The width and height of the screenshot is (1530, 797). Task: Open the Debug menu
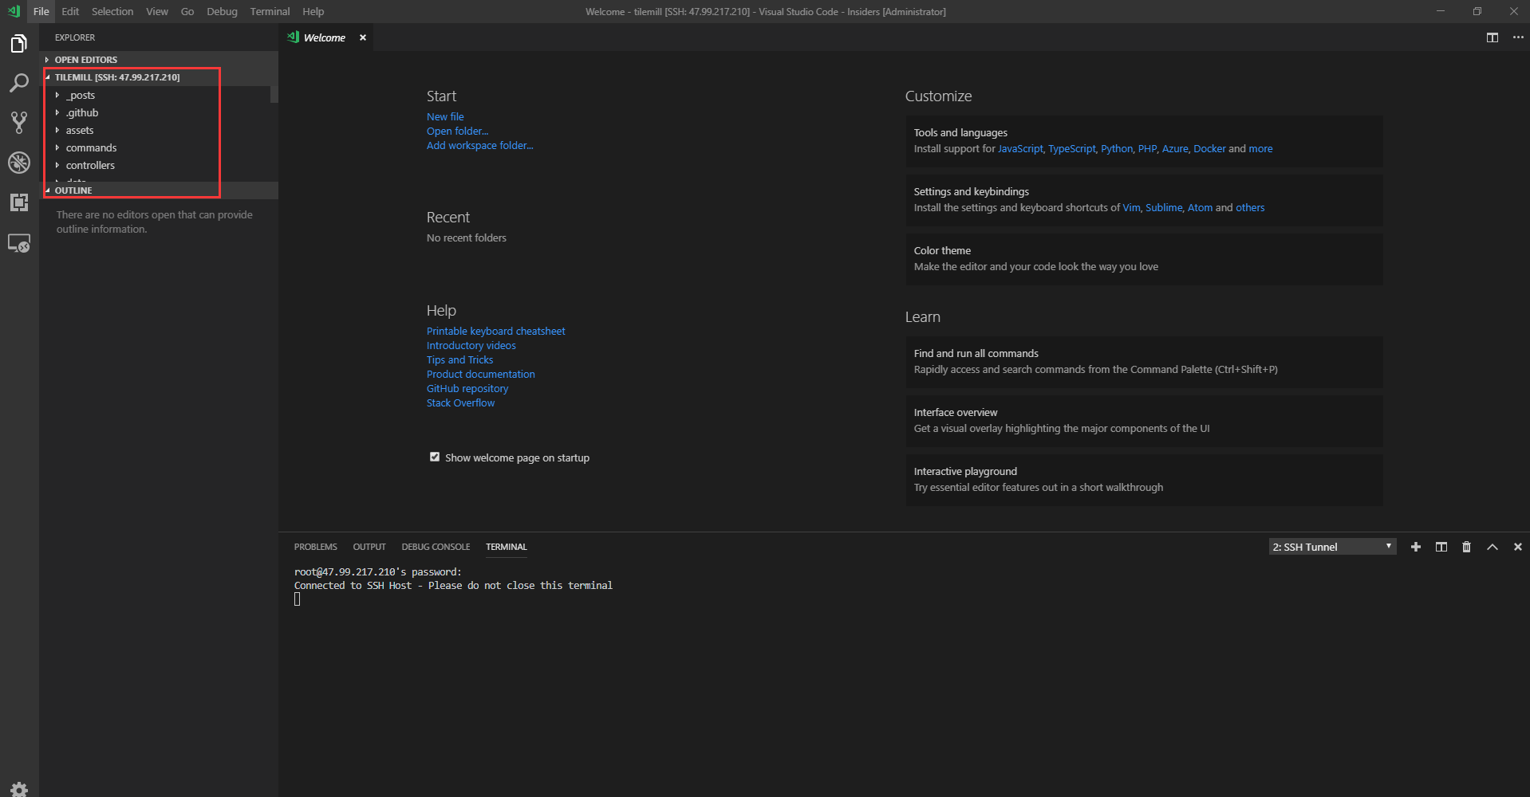coord(222,11)
